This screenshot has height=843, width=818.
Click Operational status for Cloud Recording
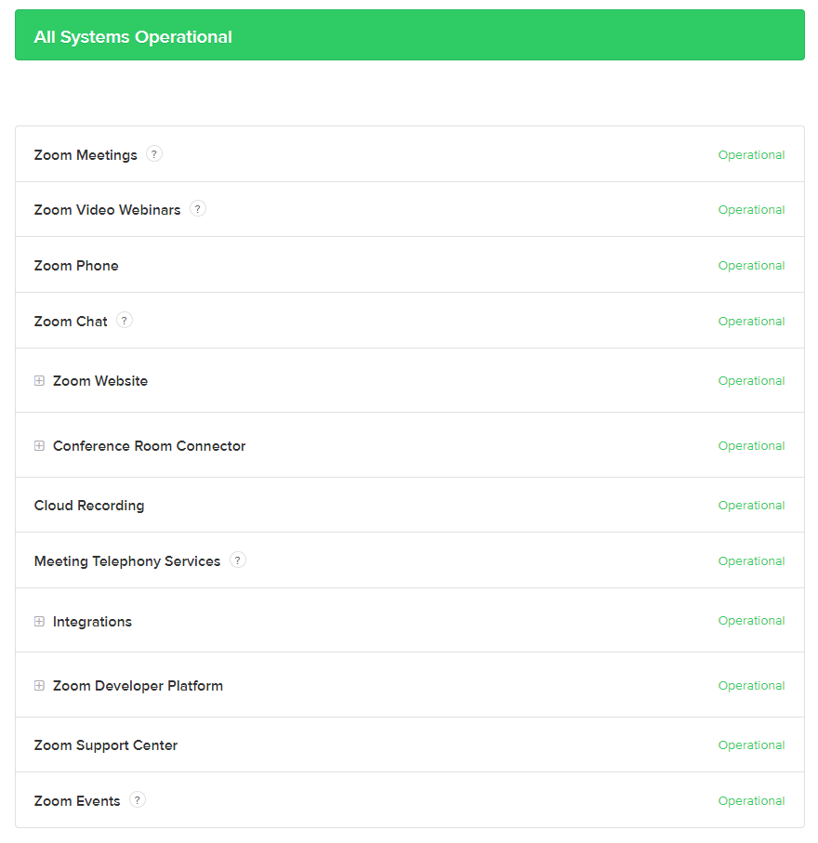[x=751, y=506]
